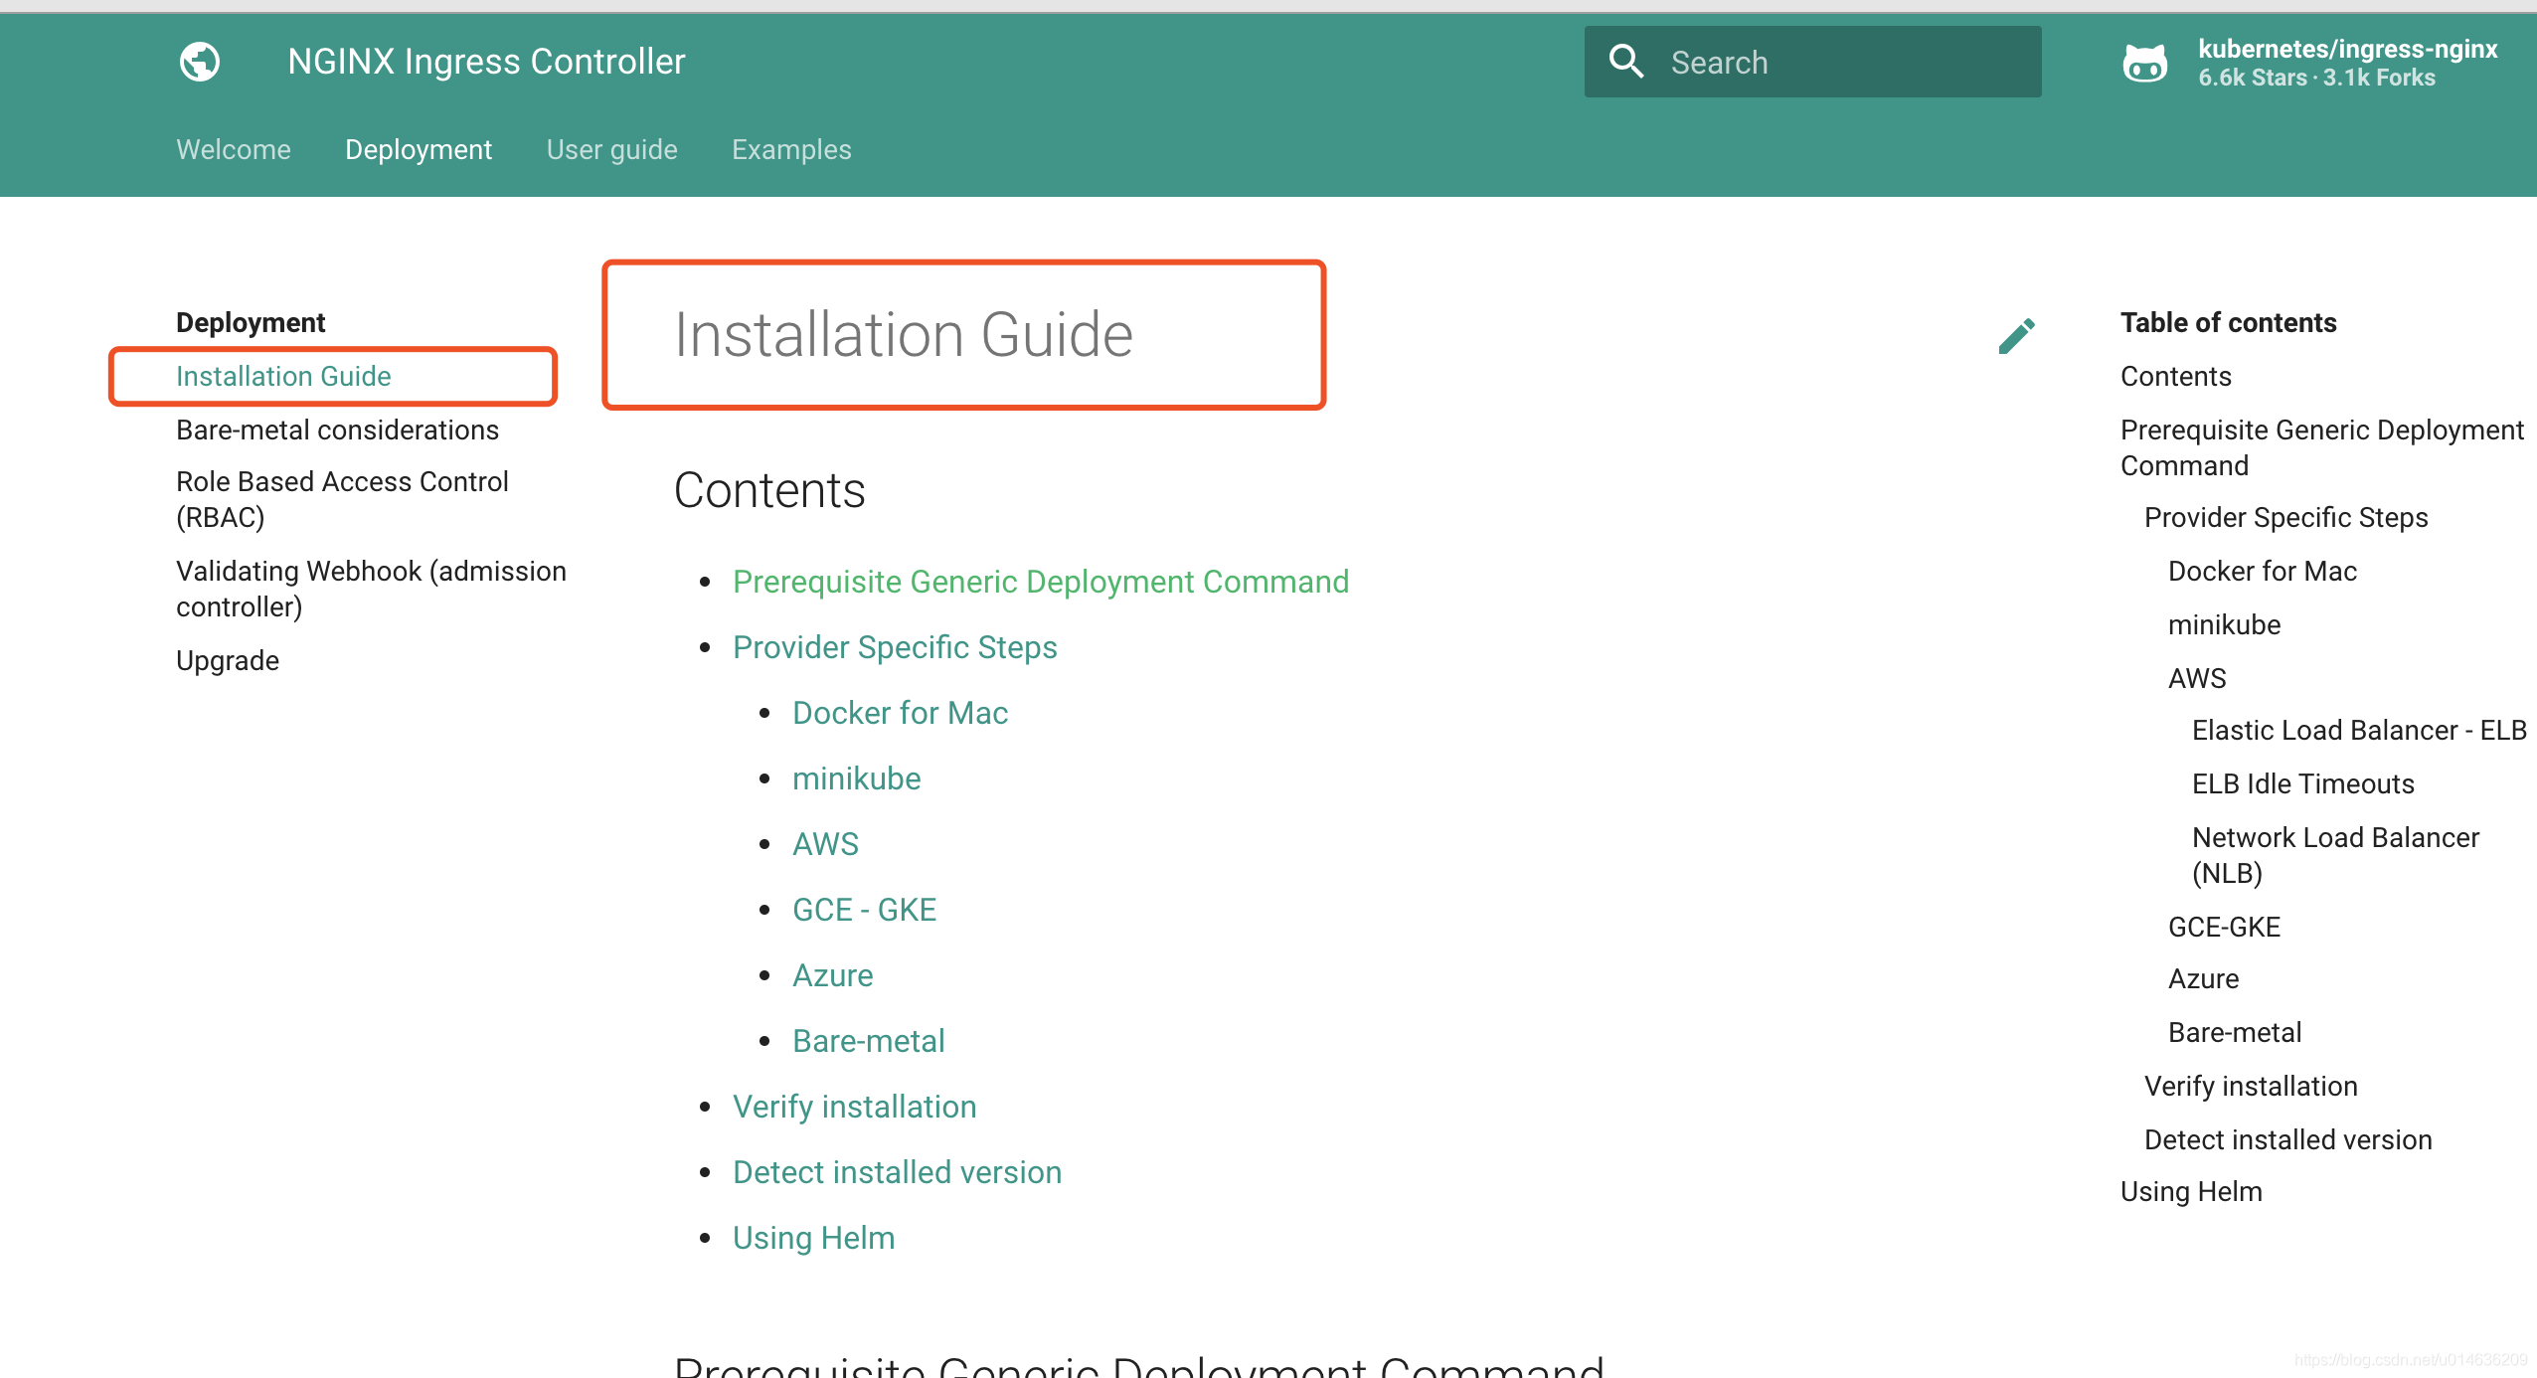Switch to the Deployment tab
This screenshot has width=2537, height=1378.
tap(419, 149)
